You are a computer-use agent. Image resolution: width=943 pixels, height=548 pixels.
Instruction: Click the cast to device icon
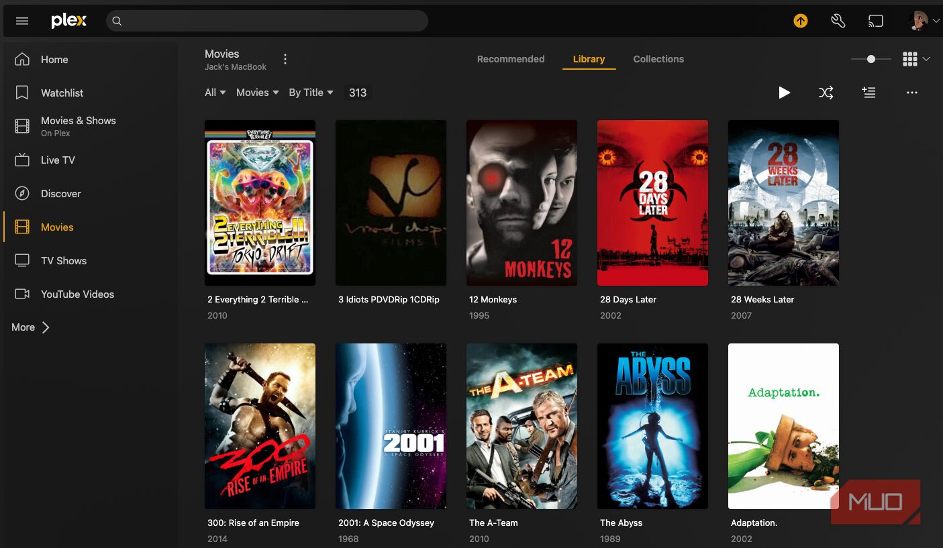(876, 21)
